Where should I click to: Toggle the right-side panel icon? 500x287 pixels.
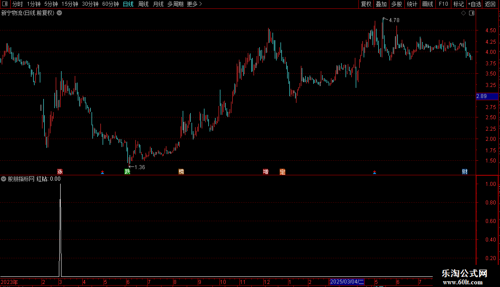472,13
